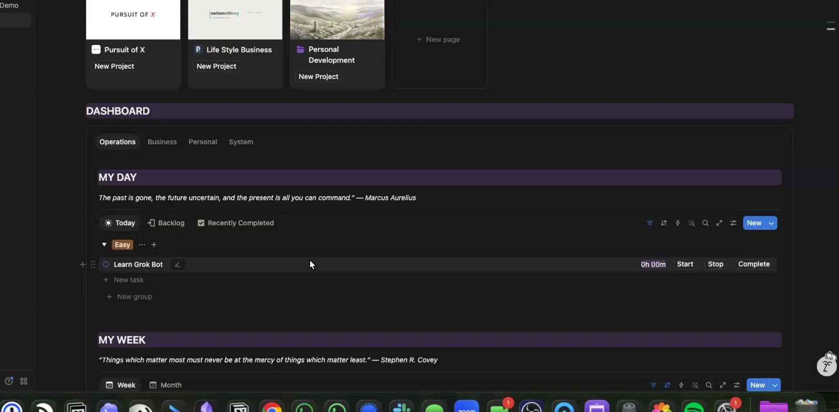The image size is (839, 412).
Task: Open dropdown arrow beside My Week New button
Action: (775, 385)
